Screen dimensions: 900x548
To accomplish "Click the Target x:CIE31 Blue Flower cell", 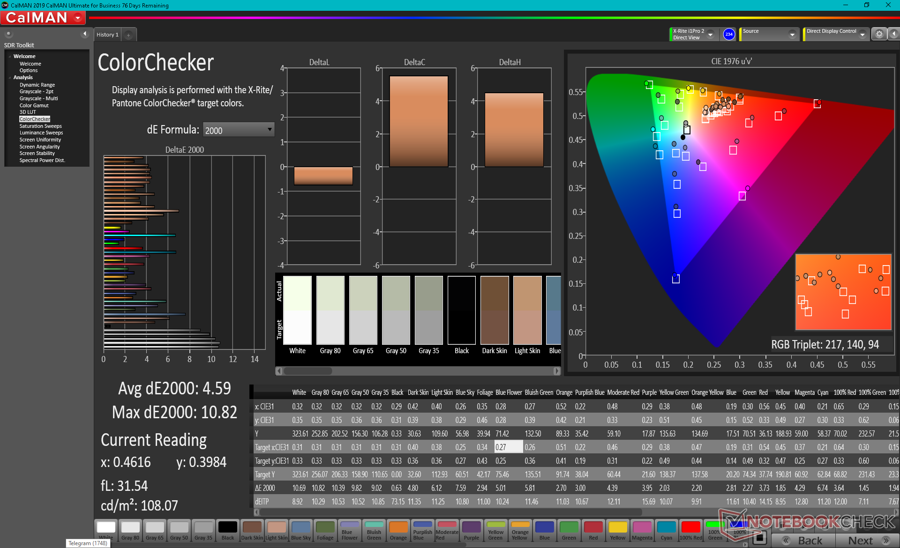I will [508, 447].
